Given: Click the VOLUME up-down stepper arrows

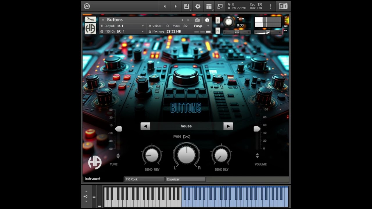Looking at the screenshot, I should click(257, 156).
